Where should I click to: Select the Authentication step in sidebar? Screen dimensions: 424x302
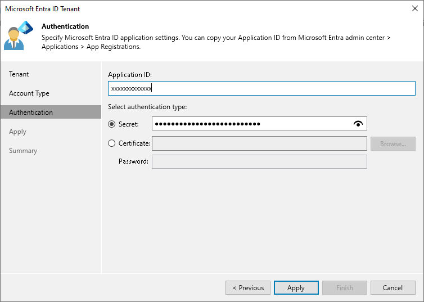click(x=51, y=112)
